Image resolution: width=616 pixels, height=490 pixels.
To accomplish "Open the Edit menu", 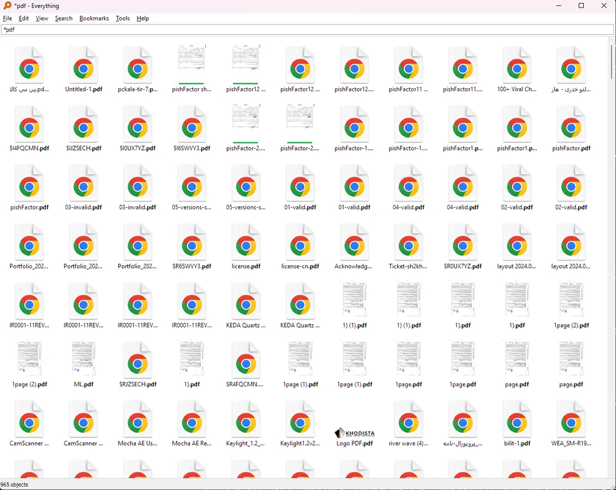I will 24,18.
